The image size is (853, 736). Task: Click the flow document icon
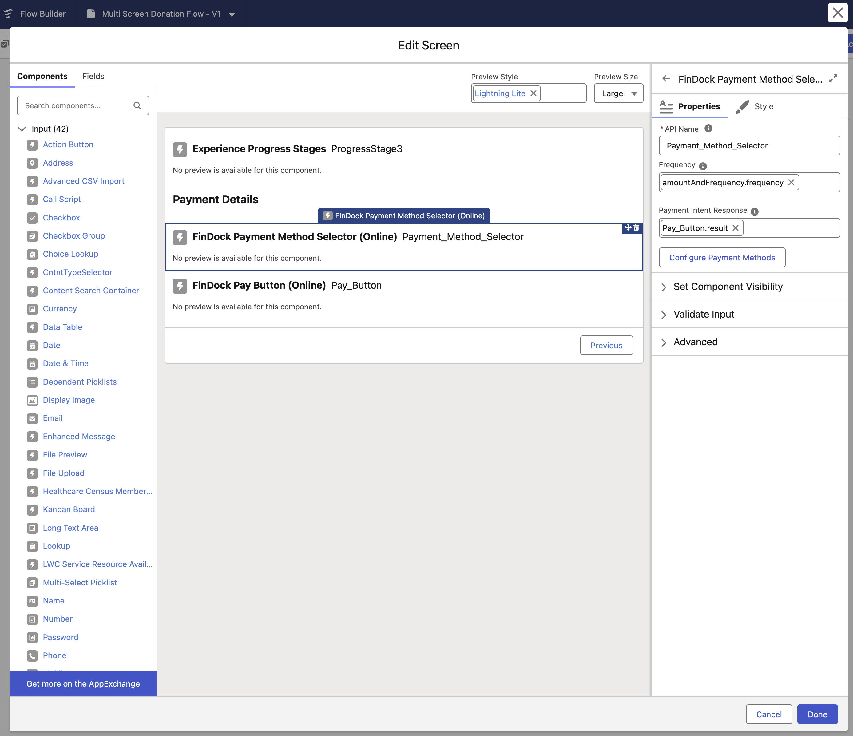click(x=91, y=14)
